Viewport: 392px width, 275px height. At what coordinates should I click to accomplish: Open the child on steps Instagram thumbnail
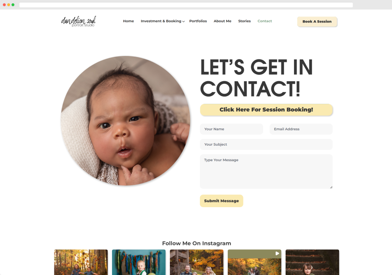click(312, 262)
